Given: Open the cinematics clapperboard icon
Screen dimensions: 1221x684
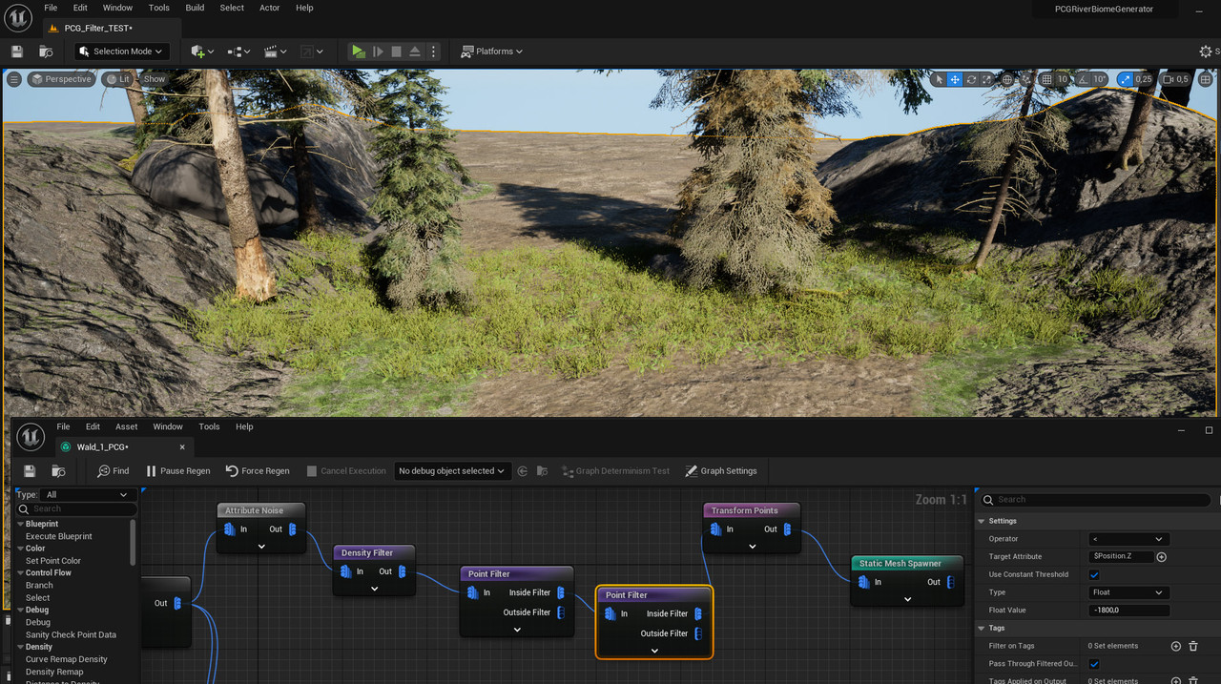Looking at the screenshot, I should pyautogui.click(x=275, y=52).
